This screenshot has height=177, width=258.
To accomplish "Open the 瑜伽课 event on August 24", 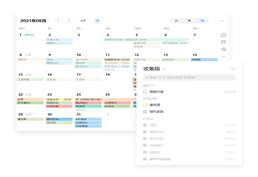I will point(88,106).
